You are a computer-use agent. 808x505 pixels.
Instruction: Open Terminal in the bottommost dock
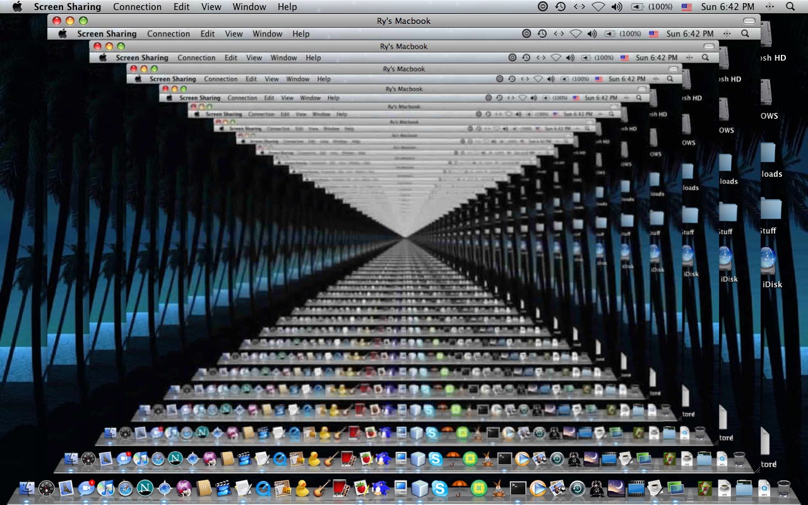pos(518,488)
